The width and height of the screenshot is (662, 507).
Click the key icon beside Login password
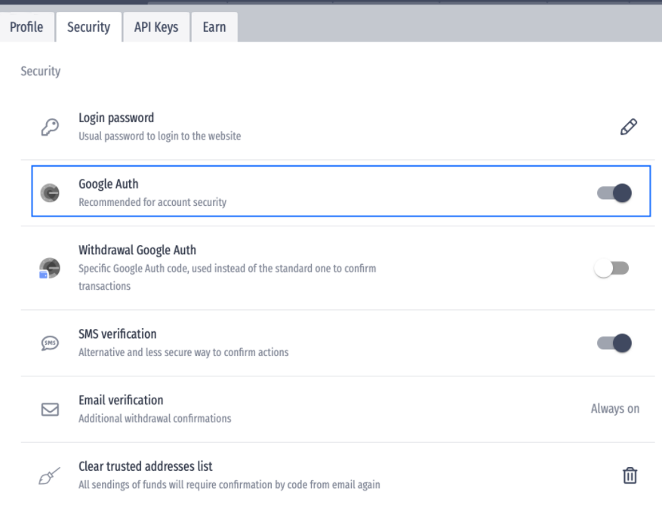point(50,127)
